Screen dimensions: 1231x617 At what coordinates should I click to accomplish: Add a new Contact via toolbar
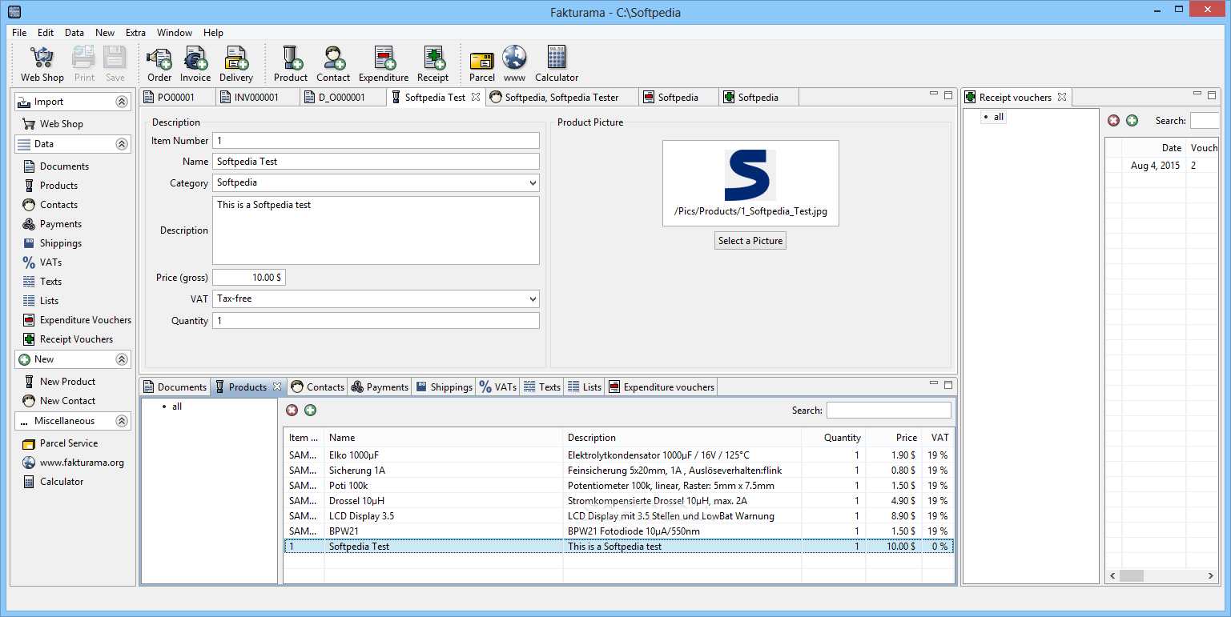[333, 64]
